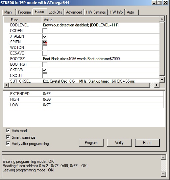Click the HIGH fuse byte label
The height and width of the screenshot is (180, 170).
(x=14, y=99)
